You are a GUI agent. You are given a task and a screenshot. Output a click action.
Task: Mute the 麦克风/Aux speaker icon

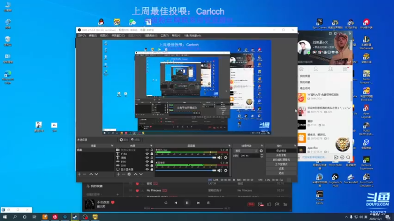click(x=220, y=158)
